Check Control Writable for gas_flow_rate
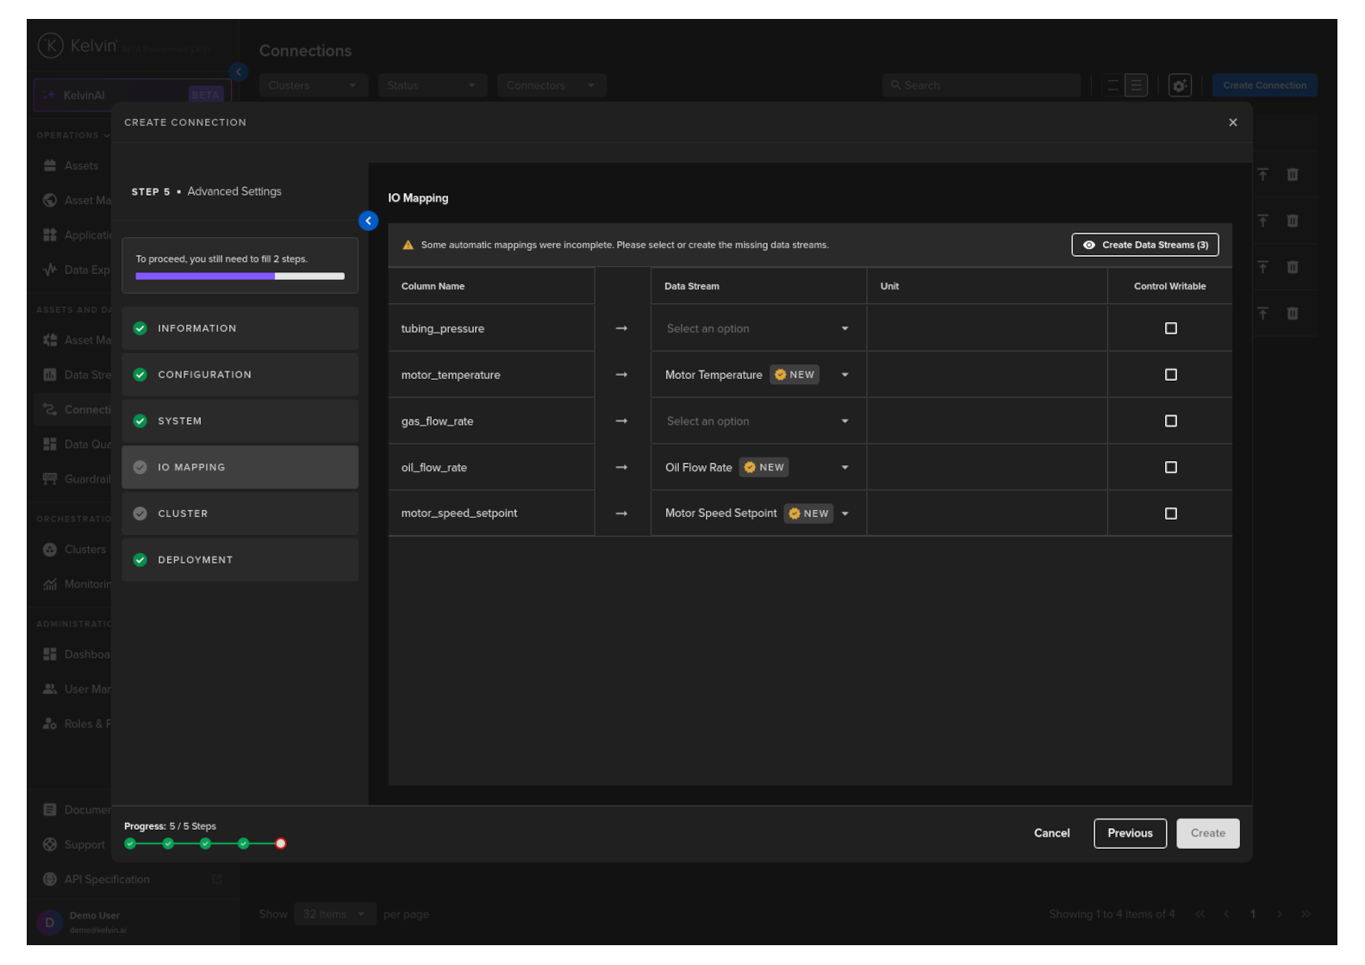This screenshot has width=1365, height=965. [1170, 421]
